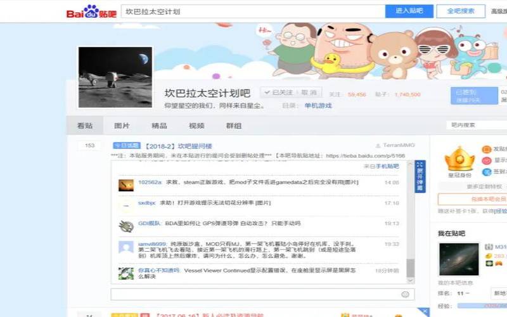Open sxdbjx's avatar icon
Screen dimensions: 507x317
(126, 205)
